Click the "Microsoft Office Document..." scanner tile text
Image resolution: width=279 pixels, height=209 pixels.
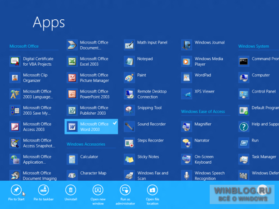(x=94, y=45)
